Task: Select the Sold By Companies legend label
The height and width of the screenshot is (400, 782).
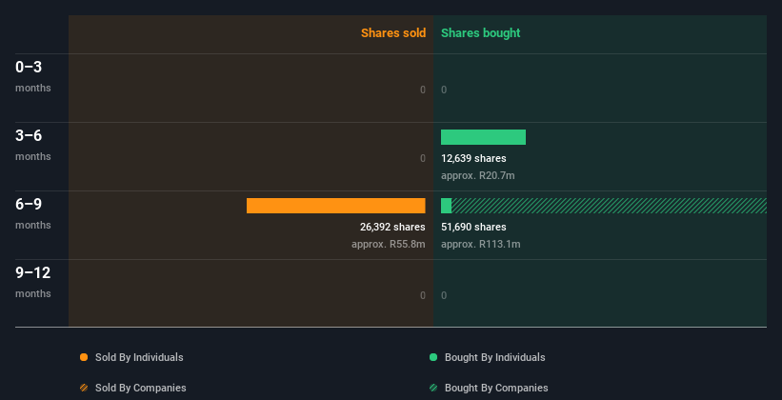Action: point(141,388)
